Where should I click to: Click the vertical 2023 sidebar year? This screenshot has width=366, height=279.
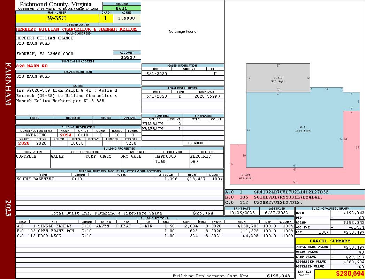coord(8,208)
